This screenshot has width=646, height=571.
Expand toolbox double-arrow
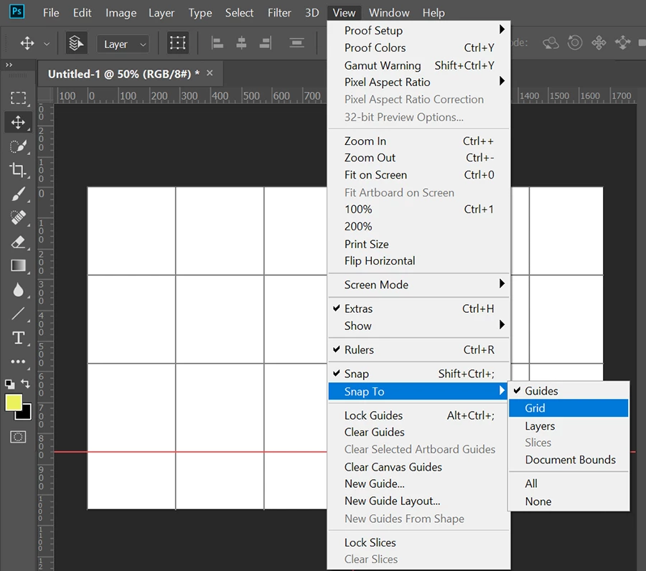(9, 65)
